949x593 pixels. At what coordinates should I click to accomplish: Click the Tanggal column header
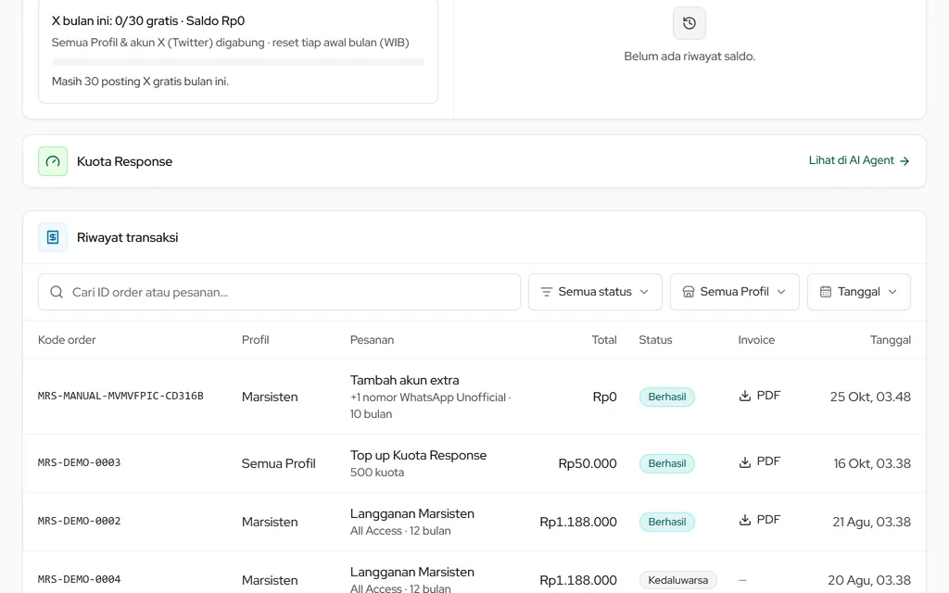click(891, 340)
